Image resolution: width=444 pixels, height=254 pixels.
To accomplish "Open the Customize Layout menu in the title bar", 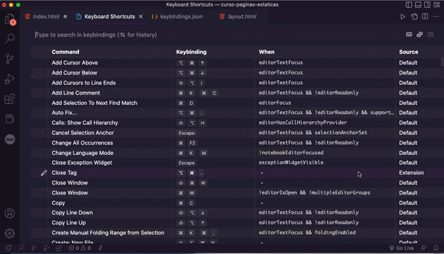I will click(437, 5).
